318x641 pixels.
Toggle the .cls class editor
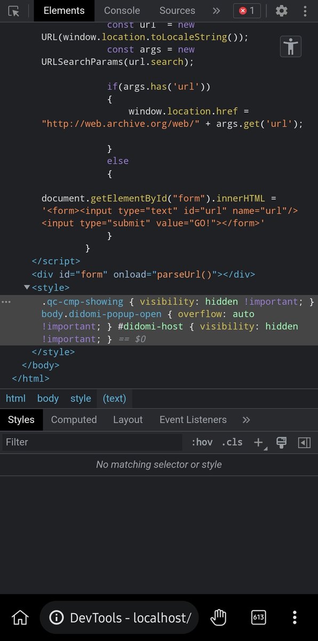[x=232, y=442]
